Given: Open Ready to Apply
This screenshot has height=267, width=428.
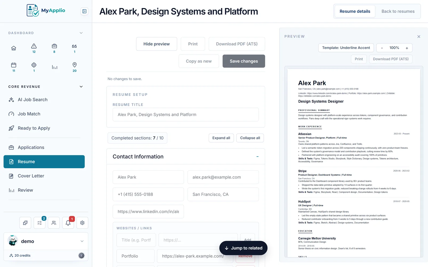Looking at the screenshot, I should (x=44, y=128).
